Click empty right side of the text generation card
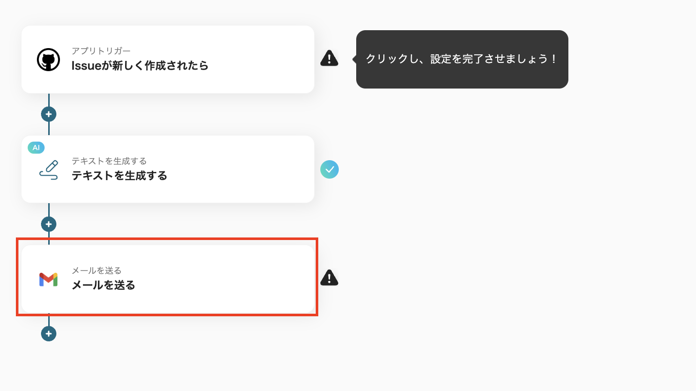 click(x=246, y=169)
